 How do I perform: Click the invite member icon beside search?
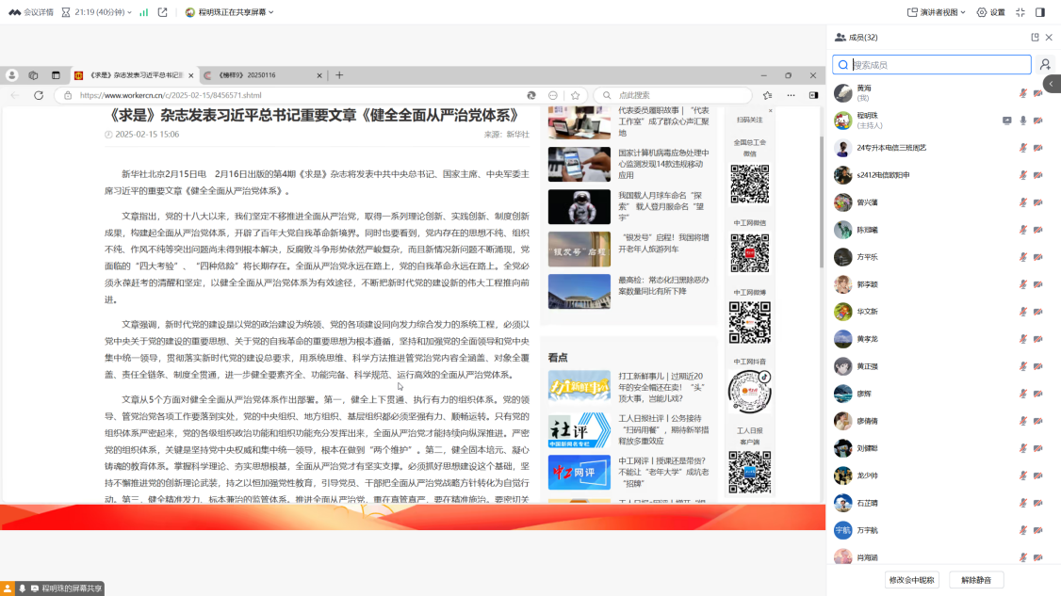coord(1045,65)
